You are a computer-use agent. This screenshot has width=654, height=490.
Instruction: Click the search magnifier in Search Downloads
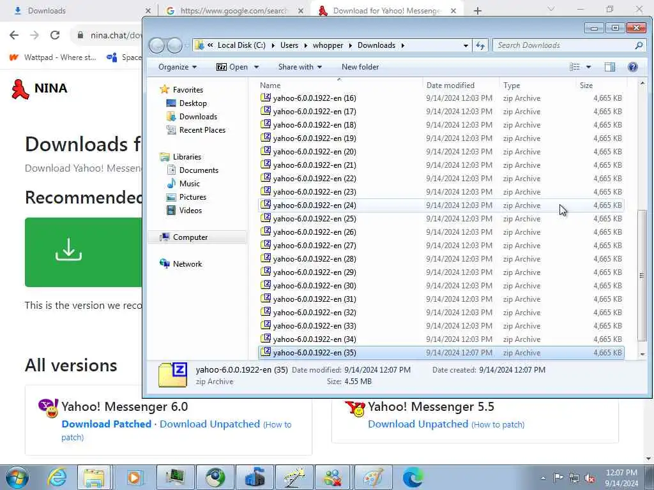click(639, 45)
